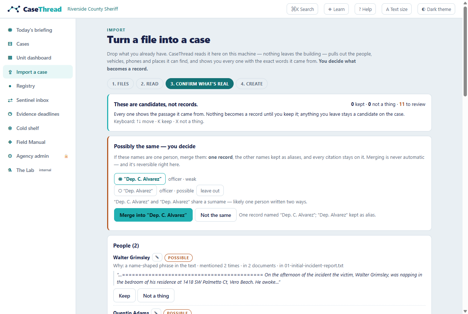
Task: Open the Text size control
Action: (x=397, y=9)
